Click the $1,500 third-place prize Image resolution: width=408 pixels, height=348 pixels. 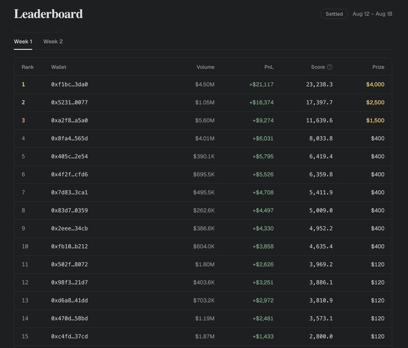point(375,120)
